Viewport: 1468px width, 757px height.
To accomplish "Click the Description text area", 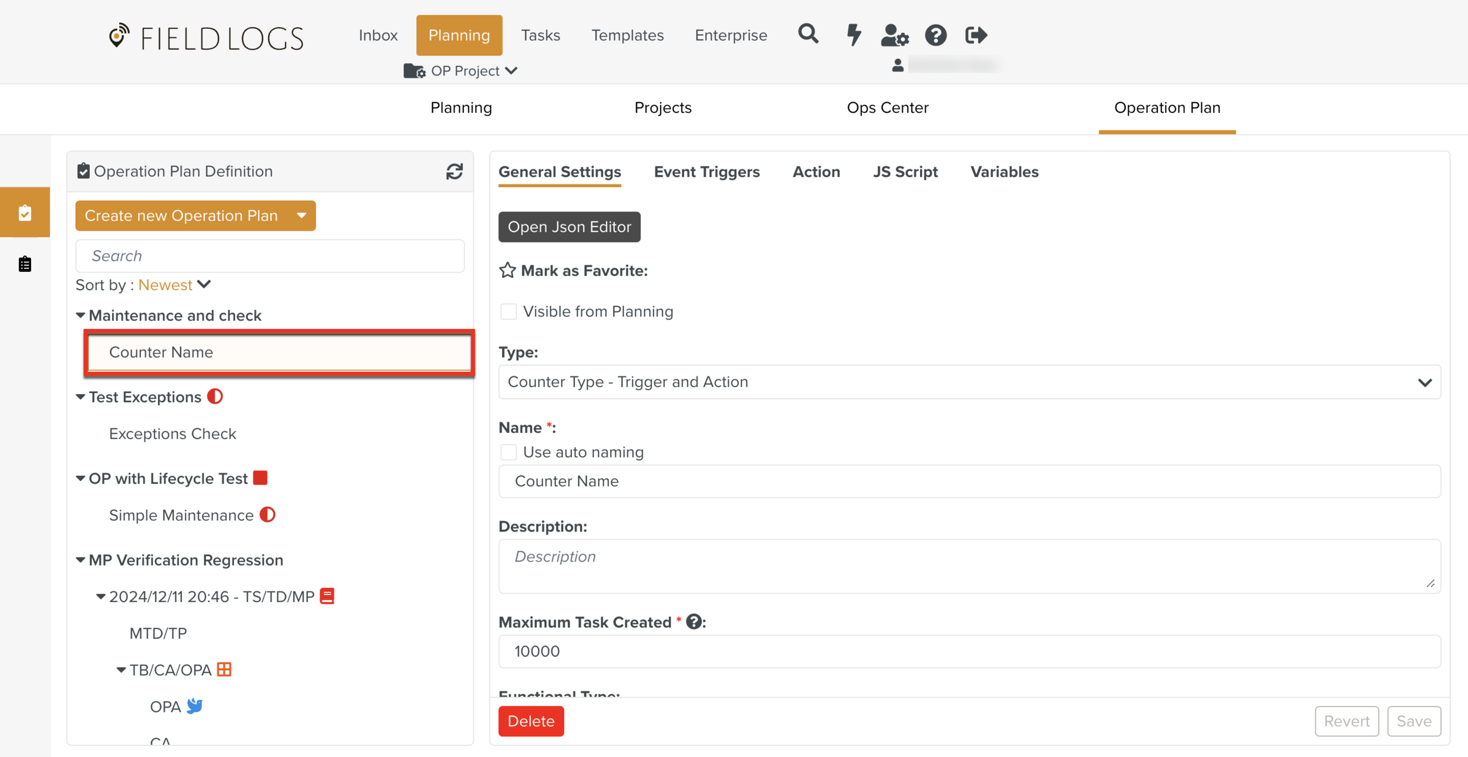I will (969, 566).
